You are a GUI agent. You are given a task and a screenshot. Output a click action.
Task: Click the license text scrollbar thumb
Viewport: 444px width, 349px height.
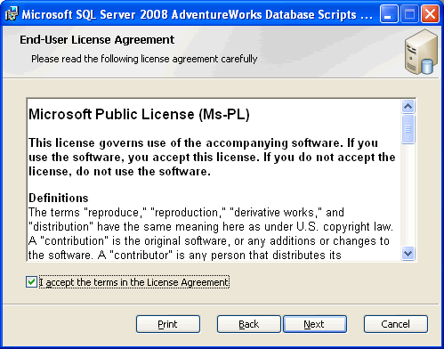(408, 129)
